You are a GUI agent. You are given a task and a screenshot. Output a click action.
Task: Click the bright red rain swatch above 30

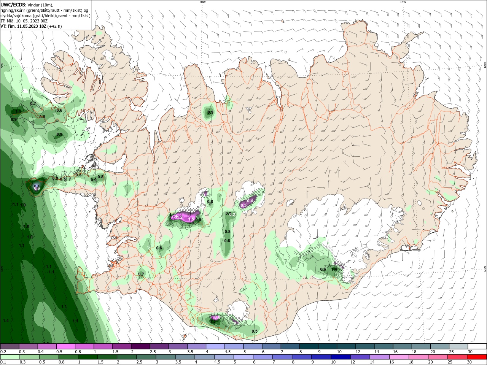point(477,357)
